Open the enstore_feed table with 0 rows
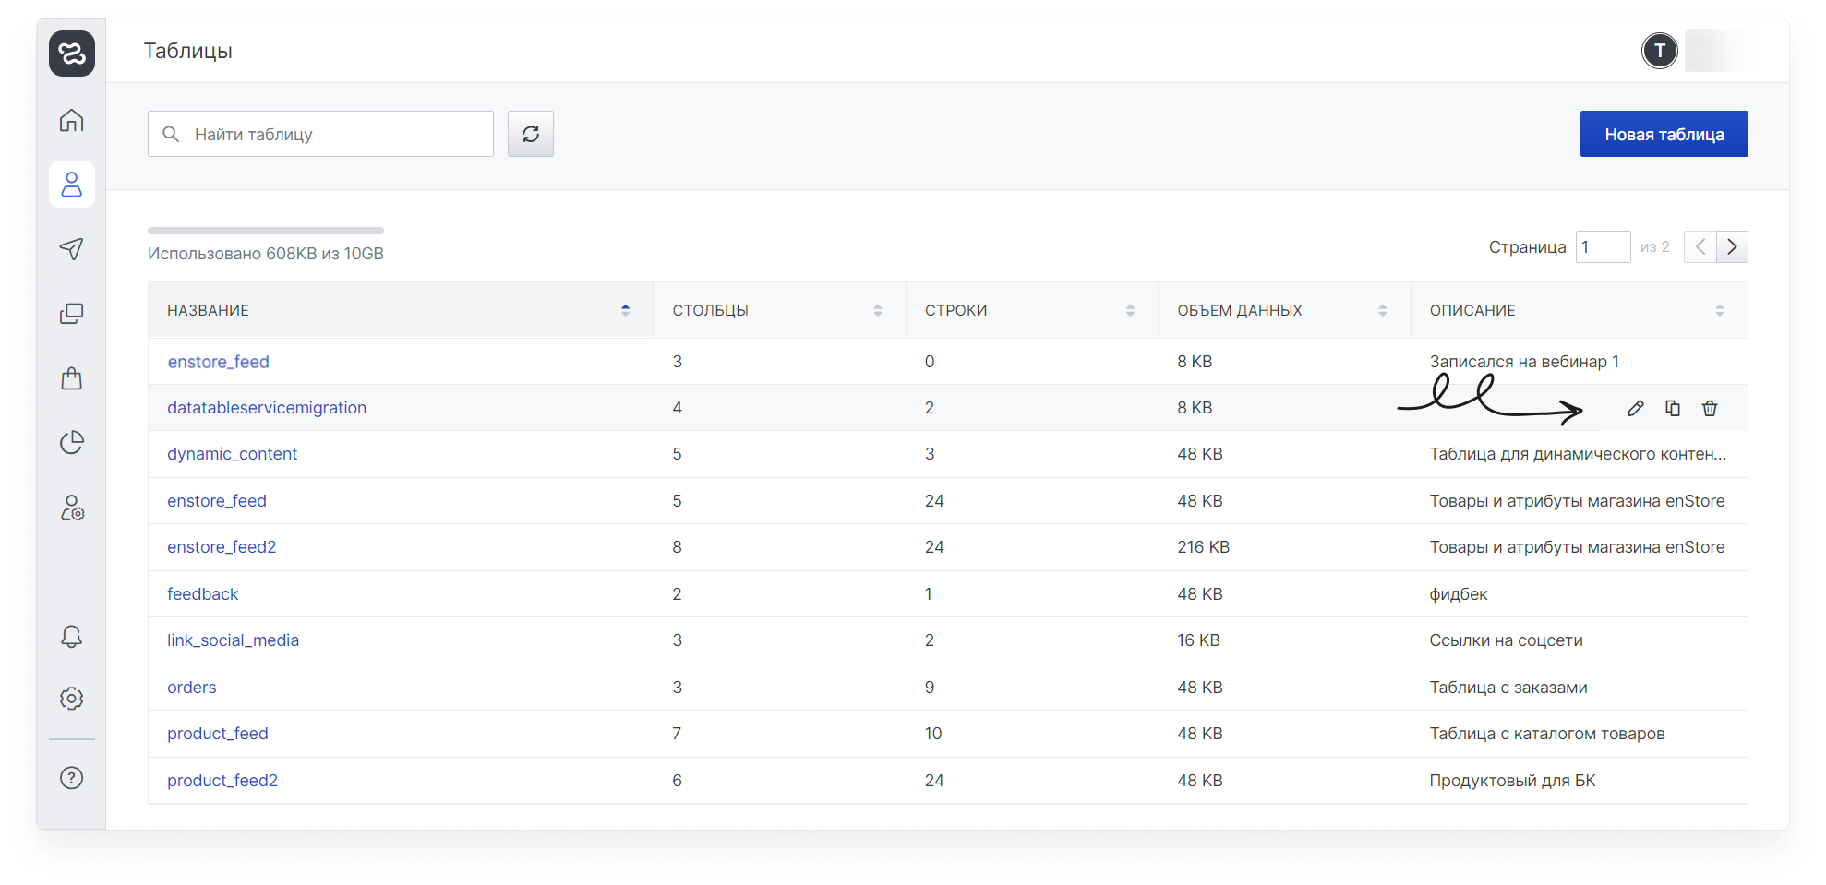Image resolution: width=1826 pixels, height=885 pixels. click(x=219, y=362)
